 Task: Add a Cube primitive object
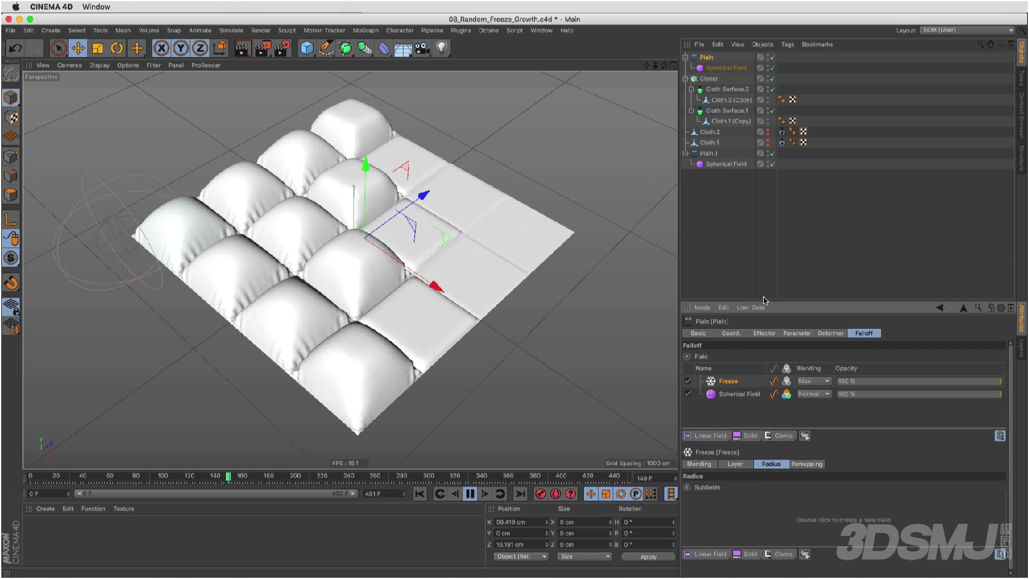[x=307, y=48]
